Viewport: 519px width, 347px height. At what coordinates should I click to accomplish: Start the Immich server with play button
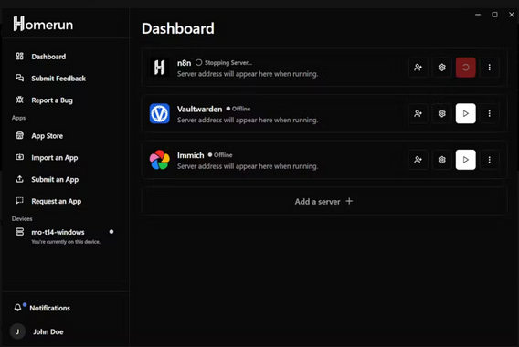coord(465,160)
